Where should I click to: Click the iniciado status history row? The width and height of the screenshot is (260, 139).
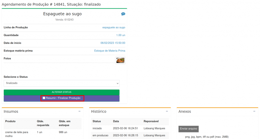(x=97, y=128)
